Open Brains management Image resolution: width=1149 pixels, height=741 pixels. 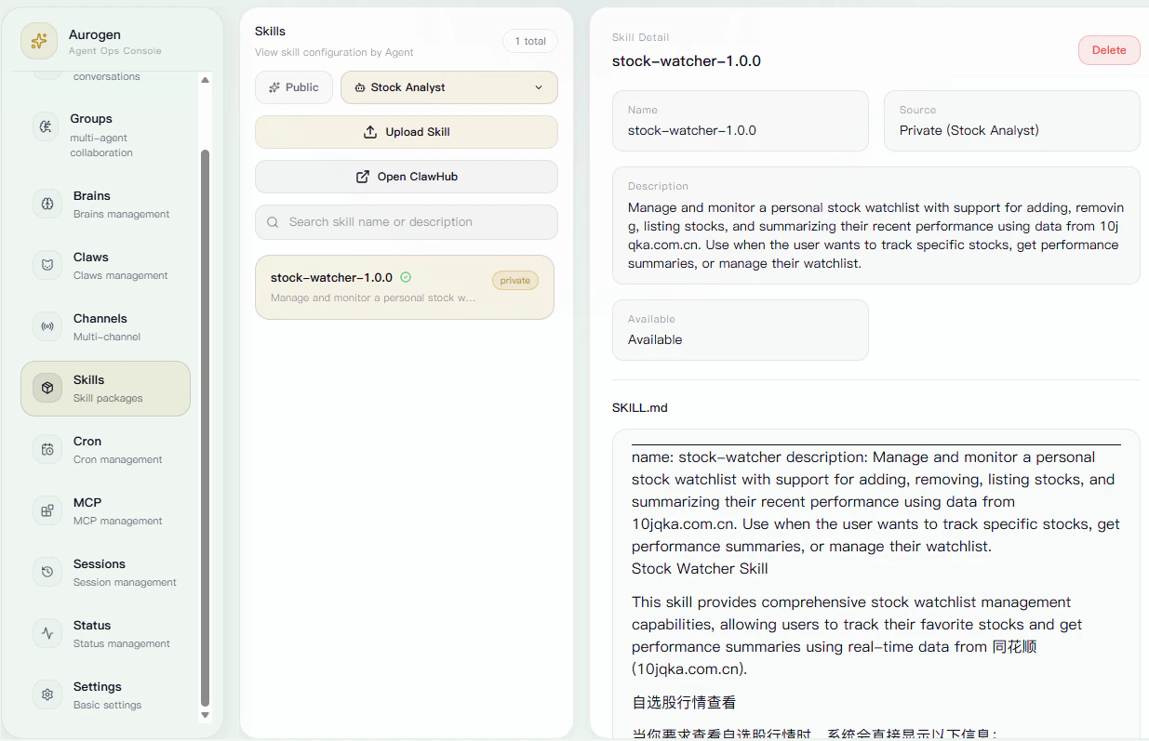point(105,205)
